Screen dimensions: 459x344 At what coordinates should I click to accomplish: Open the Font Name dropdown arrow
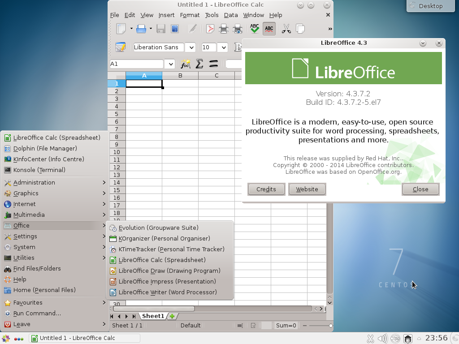click(191, 47)
